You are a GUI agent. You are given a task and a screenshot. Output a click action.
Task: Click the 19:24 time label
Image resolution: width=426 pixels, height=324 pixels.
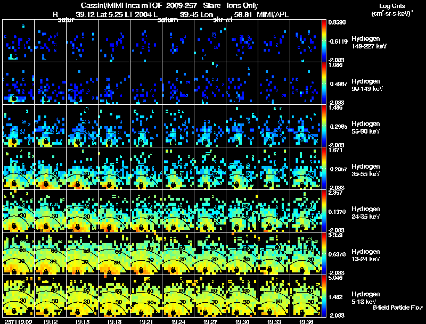[178, 321]
